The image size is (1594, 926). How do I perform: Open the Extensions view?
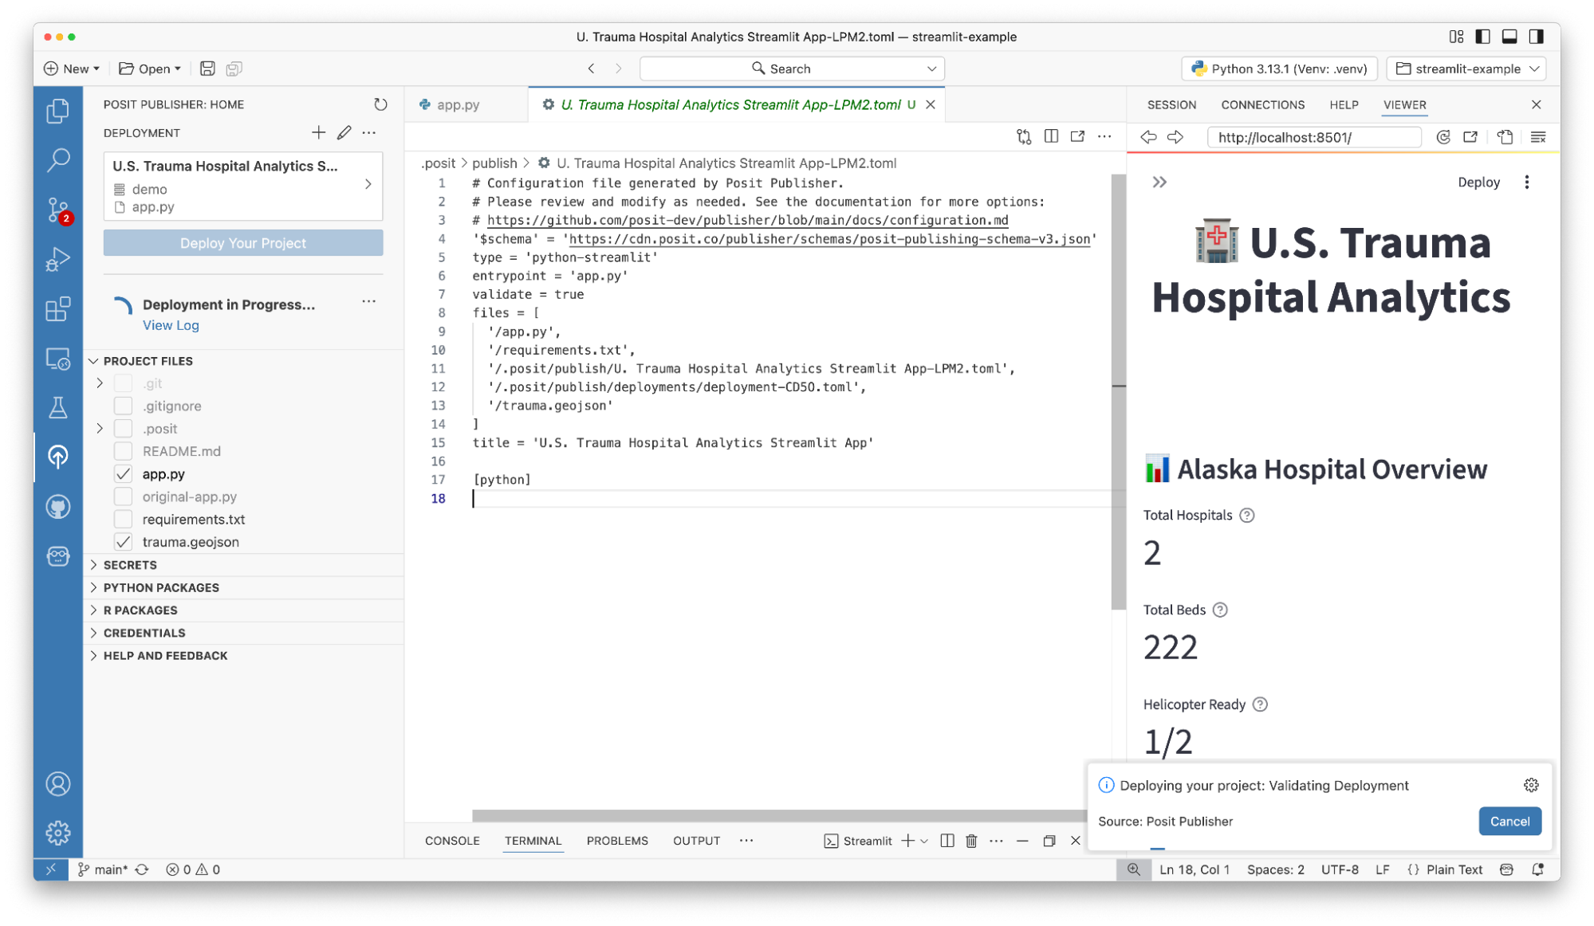(57, 308)
